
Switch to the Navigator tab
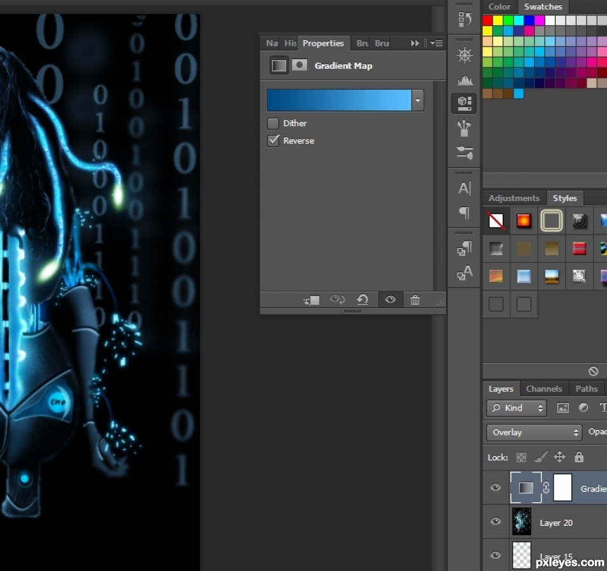(272, 43)
